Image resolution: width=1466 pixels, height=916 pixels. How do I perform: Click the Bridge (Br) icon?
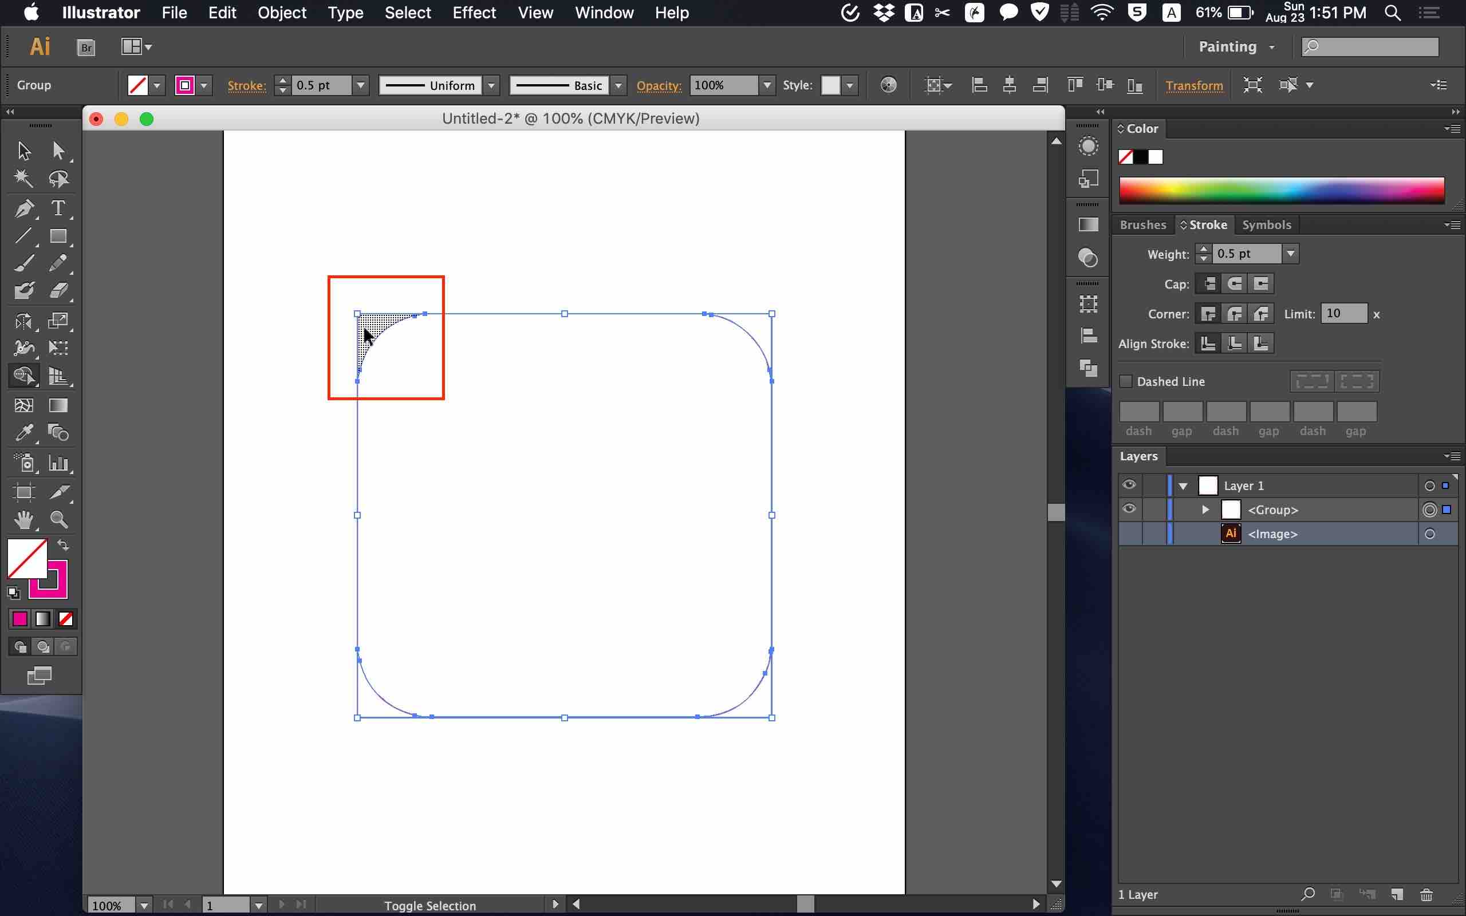click(x=86, y=48)
